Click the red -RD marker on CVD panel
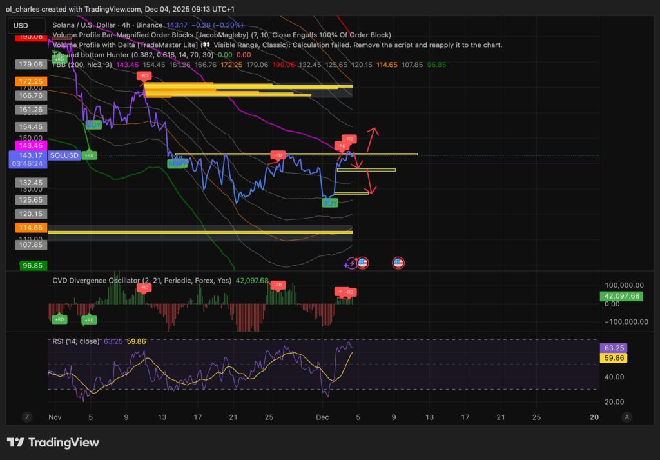This screenshot has width=660, height=460. pos(278,284)
